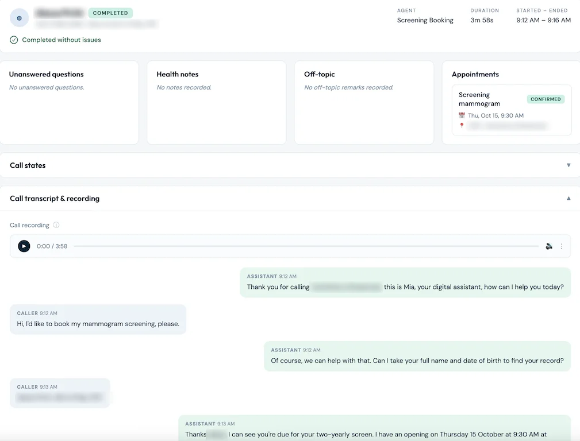Collapse the Call transcript & recording section

tap(569, 199)
